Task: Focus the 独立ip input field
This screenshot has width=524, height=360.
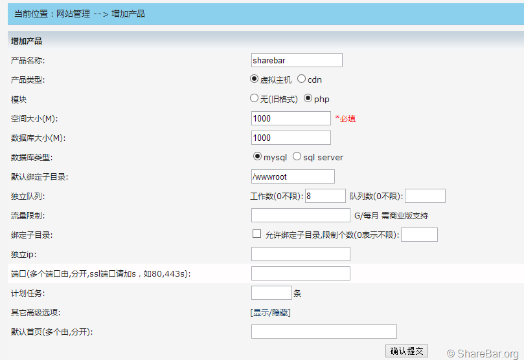Action: [x=300, y=254]
